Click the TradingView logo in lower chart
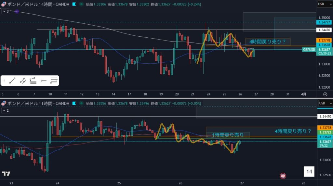 (x=6, y=174)
